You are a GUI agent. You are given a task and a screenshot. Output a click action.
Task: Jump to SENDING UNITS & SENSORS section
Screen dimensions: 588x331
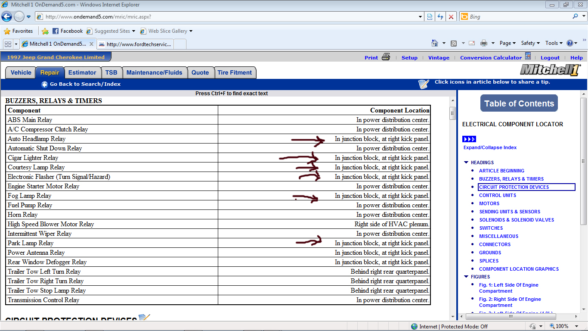click(510, 212)
